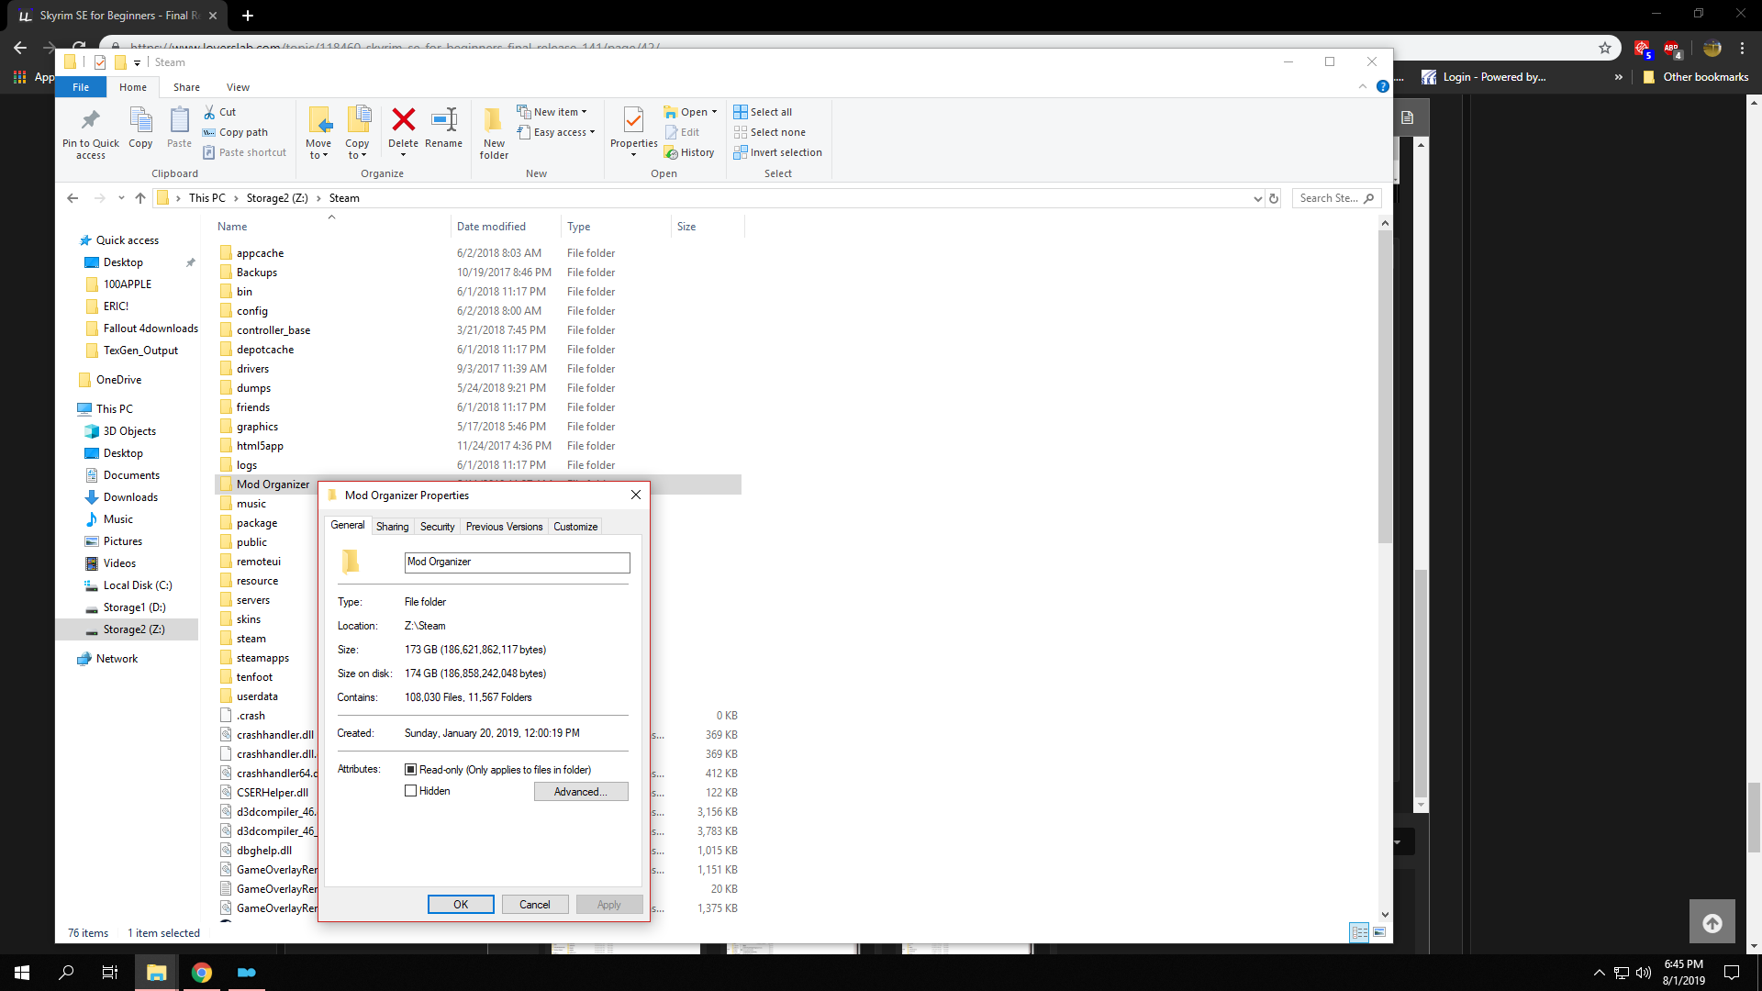Click the Search Steam box
1762x991 pixels.
click(x=1335, y=198)
